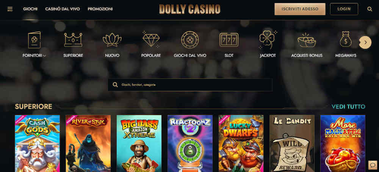Expand the Fornitori providers dropdown
Image resolution: width=379 pixels, height=172 pixels.
coord(34,55)
